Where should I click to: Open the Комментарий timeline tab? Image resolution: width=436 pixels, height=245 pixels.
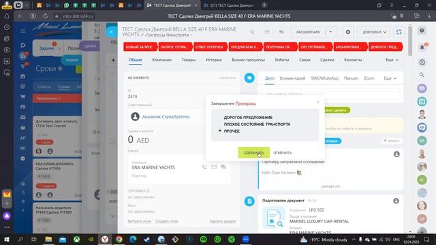(292, 78)
